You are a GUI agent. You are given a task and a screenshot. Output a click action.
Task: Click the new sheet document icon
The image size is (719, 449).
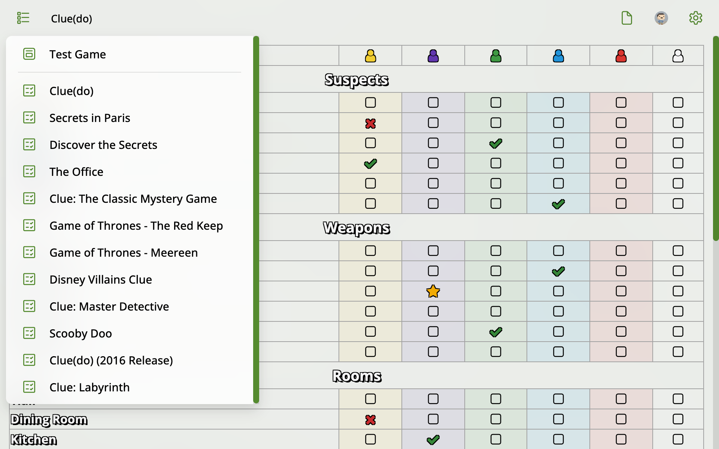pos(627,18)
